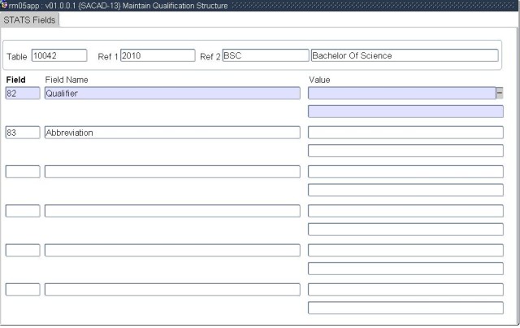Click the empty Value field in fourth row
Image resolution: width=520 pixels, height=328 pixels.
coord(405,211)
